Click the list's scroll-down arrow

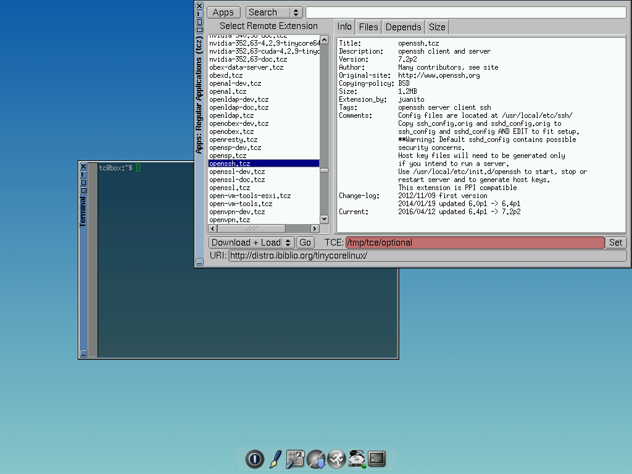pos(323,218)
